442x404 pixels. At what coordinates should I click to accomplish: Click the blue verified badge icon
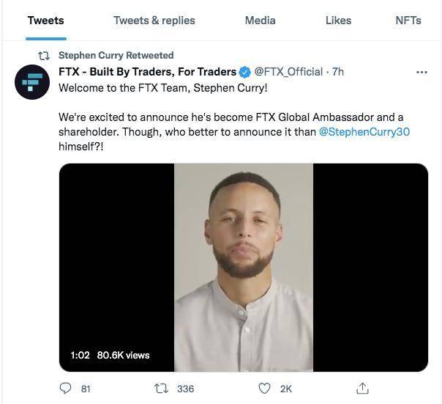(244, 72)
